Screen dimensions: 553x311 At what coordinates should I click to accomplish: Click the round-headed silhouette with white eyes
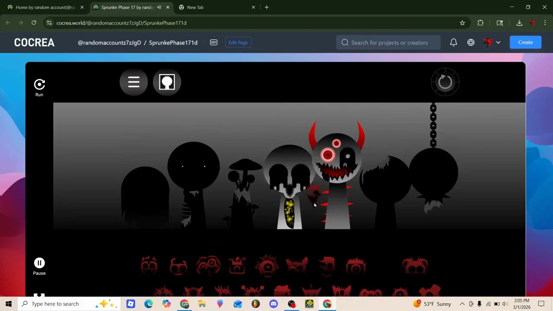pos(193,184)
